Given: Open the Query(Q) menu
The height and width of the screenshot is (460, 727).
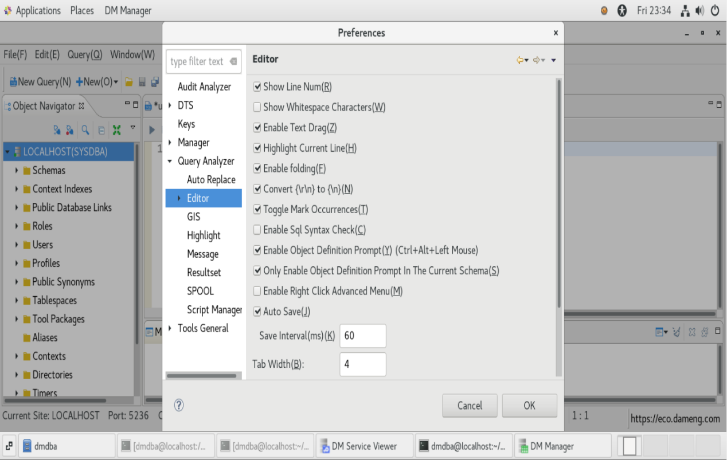Looking at the screenshot, I should point(85,55).
